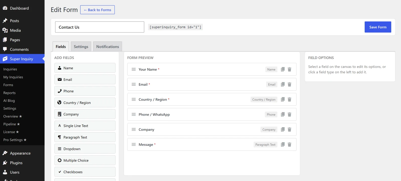Screen dimensions: 401x181
Task: Add a Name field to form
Action: tap(85, 68)
